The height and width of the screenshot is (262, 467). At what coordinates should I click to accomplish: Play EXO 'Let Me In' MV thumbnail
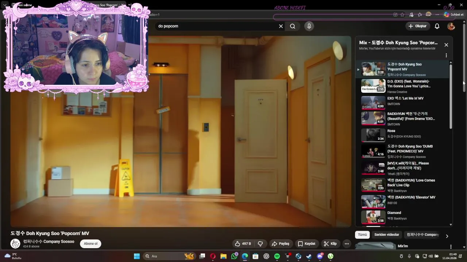[x=373, y=103]
